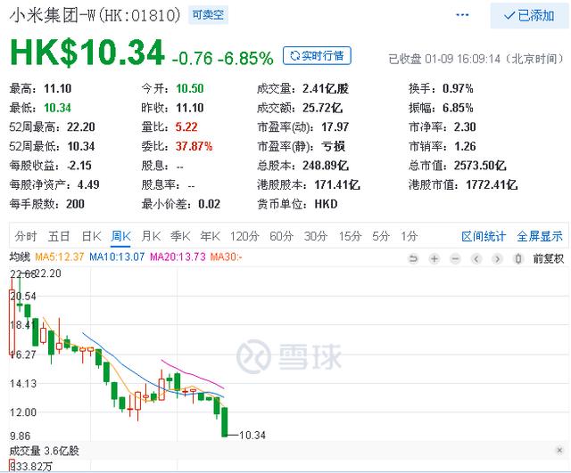Switch to the 年K chart tab
Screen dimensions: 571x473
pos(211,236)
